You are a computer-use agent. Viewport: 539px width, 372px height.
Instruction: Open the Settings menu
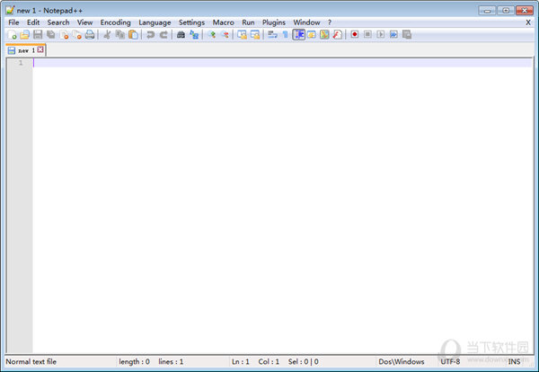coord(191,22)
